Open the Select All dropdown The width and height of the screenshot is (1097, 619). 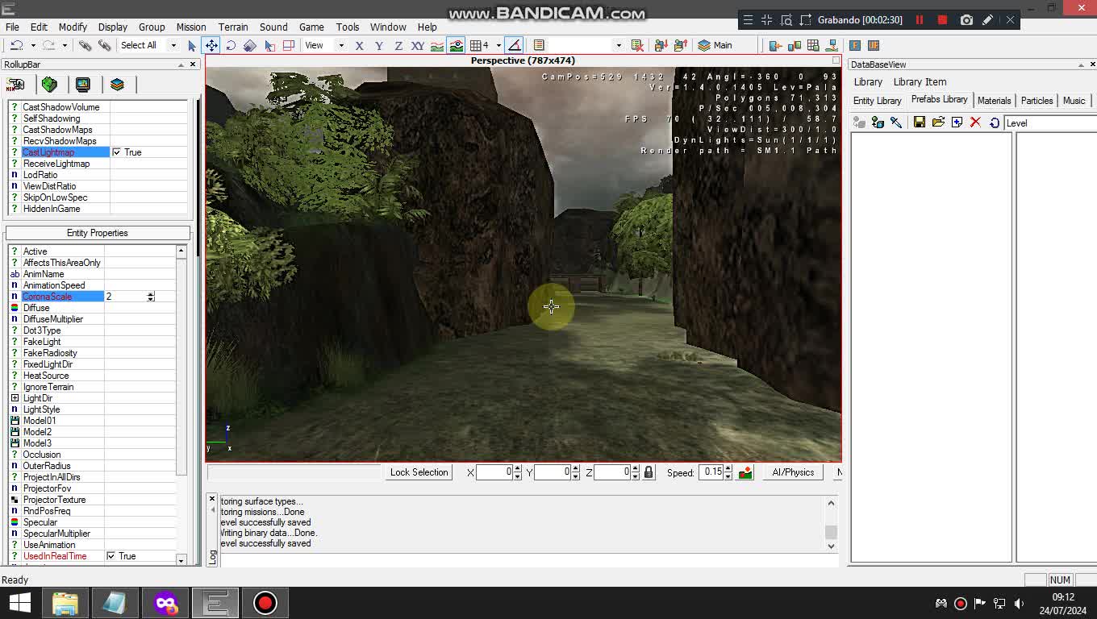coord(173,45)
